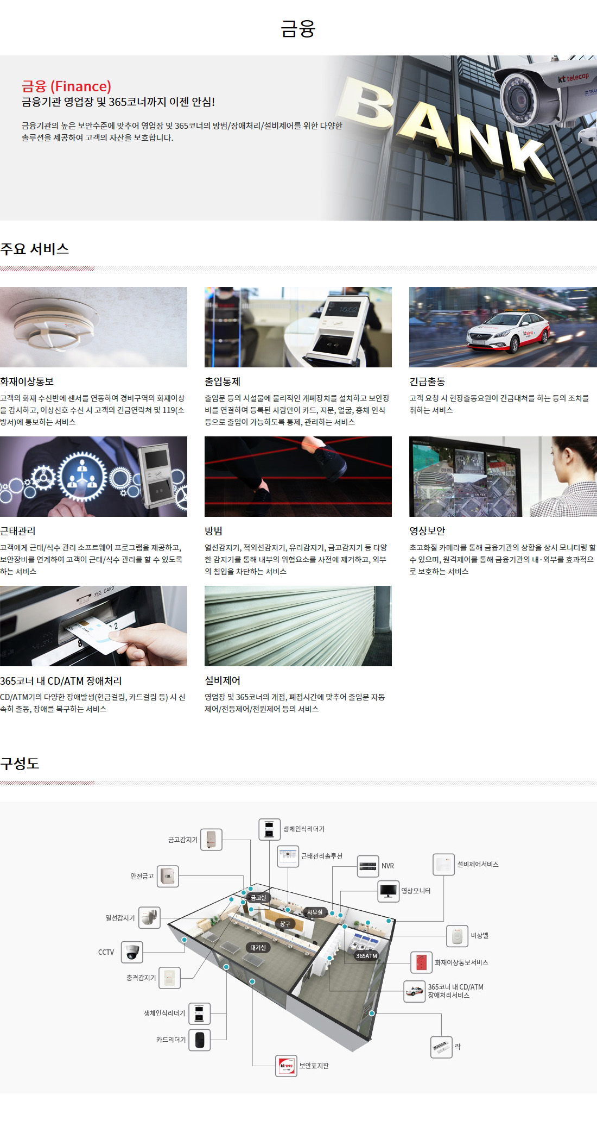Click the 카드리더기 card reader icon
The height and width of the screenshot is (1126, 597).
[199, 1040]
